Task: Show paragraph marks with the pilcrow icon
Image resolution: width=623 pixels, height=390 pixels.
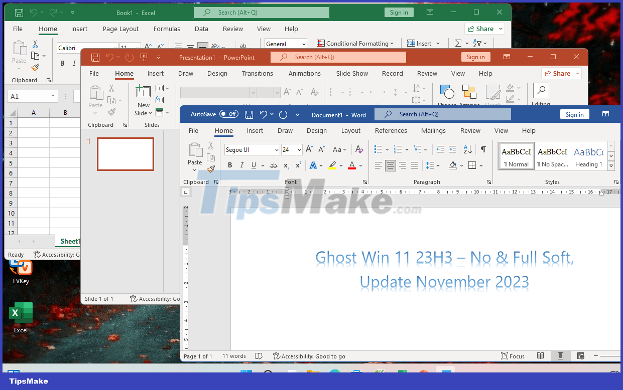Action: pyautogui.click(x=483, y=149)
